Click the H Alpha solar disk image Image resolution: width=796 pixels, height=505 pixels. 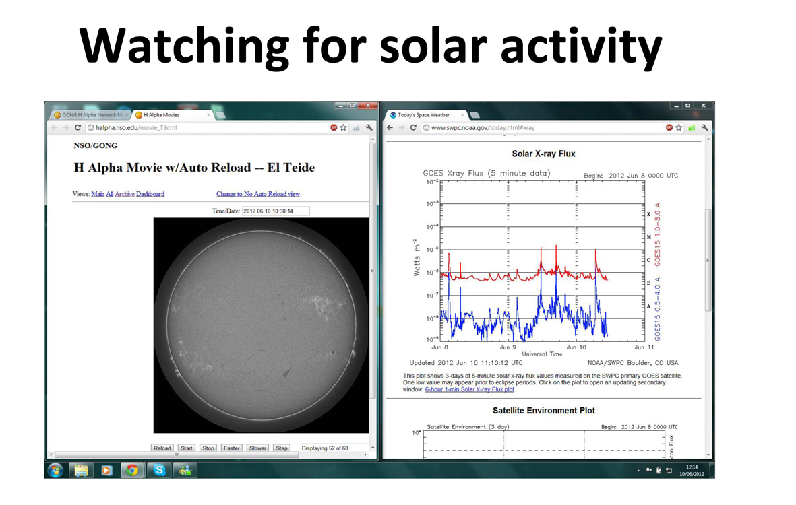point(261,325)
